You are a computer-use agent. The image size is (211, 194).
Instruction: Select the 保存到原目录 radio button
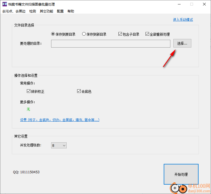pos(53,34)
